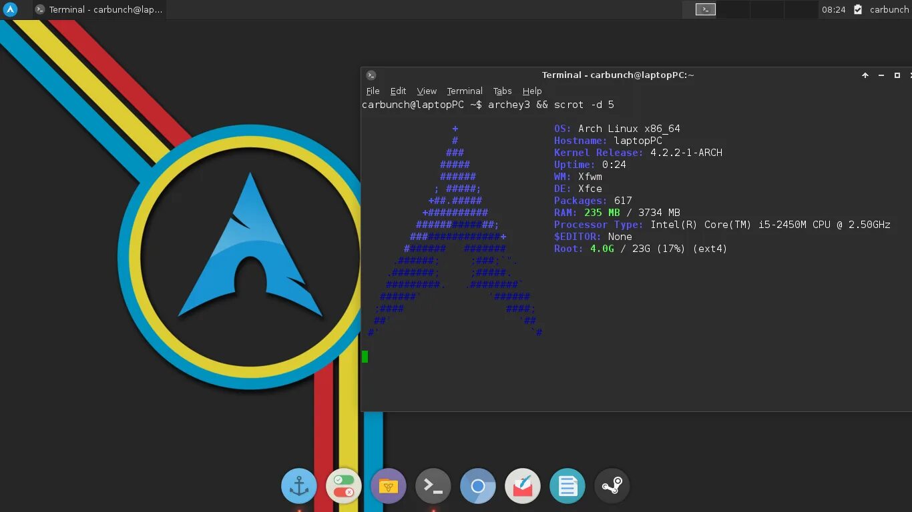Select the Terminal task in the top panel
The width and height of the screenshot is (912, 512).
tap(99, 9)
